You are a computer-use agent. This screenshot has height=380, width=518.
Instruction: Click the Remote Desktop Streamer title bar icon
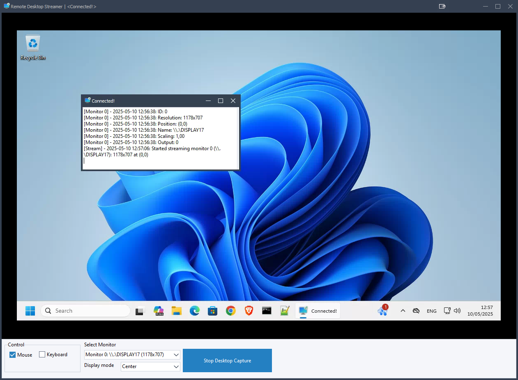[7, 6]
